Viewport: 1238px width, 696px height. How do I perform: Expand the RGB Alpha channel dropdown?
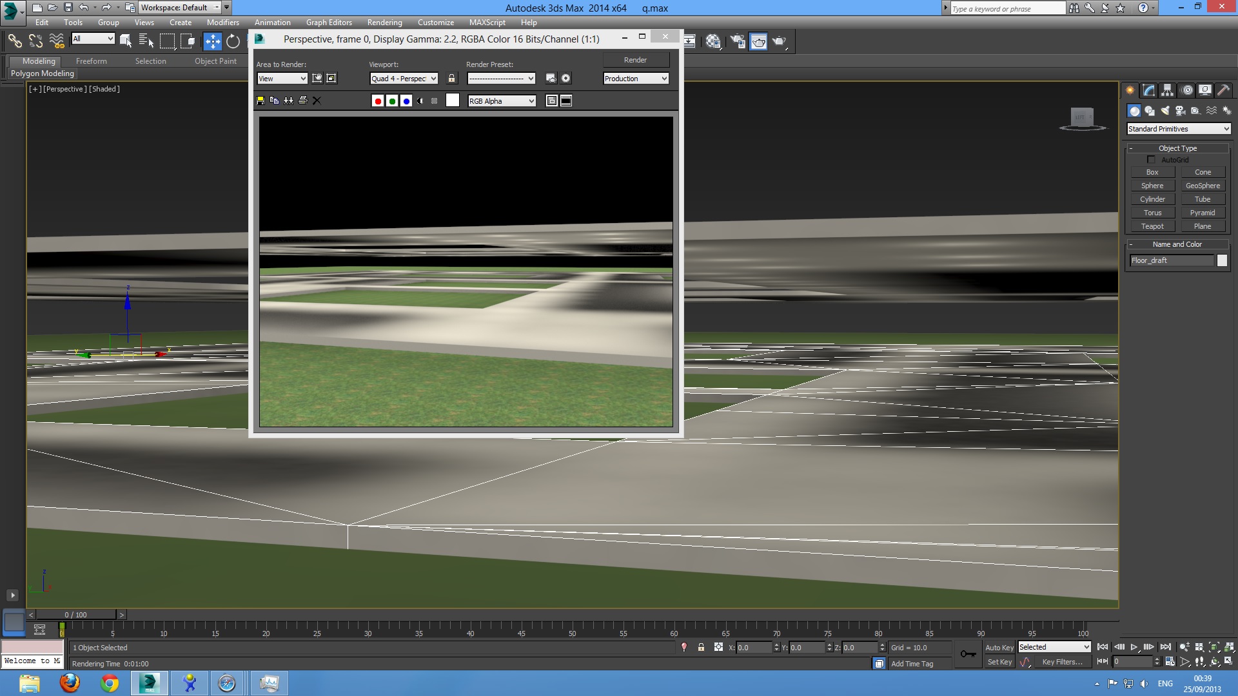click(502, 101)
